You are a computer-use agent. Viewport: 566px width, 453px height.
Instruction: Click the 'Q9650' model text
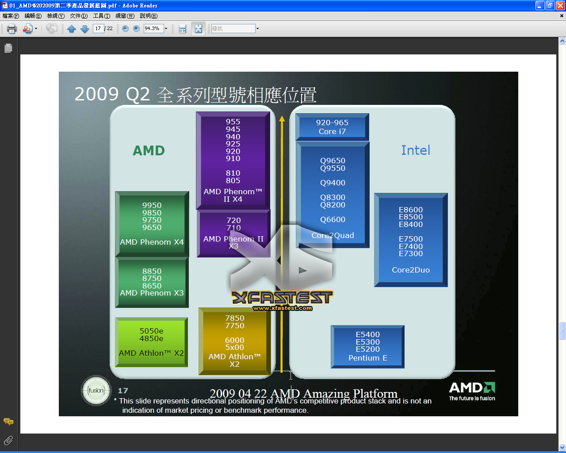(x=333, y=161)
